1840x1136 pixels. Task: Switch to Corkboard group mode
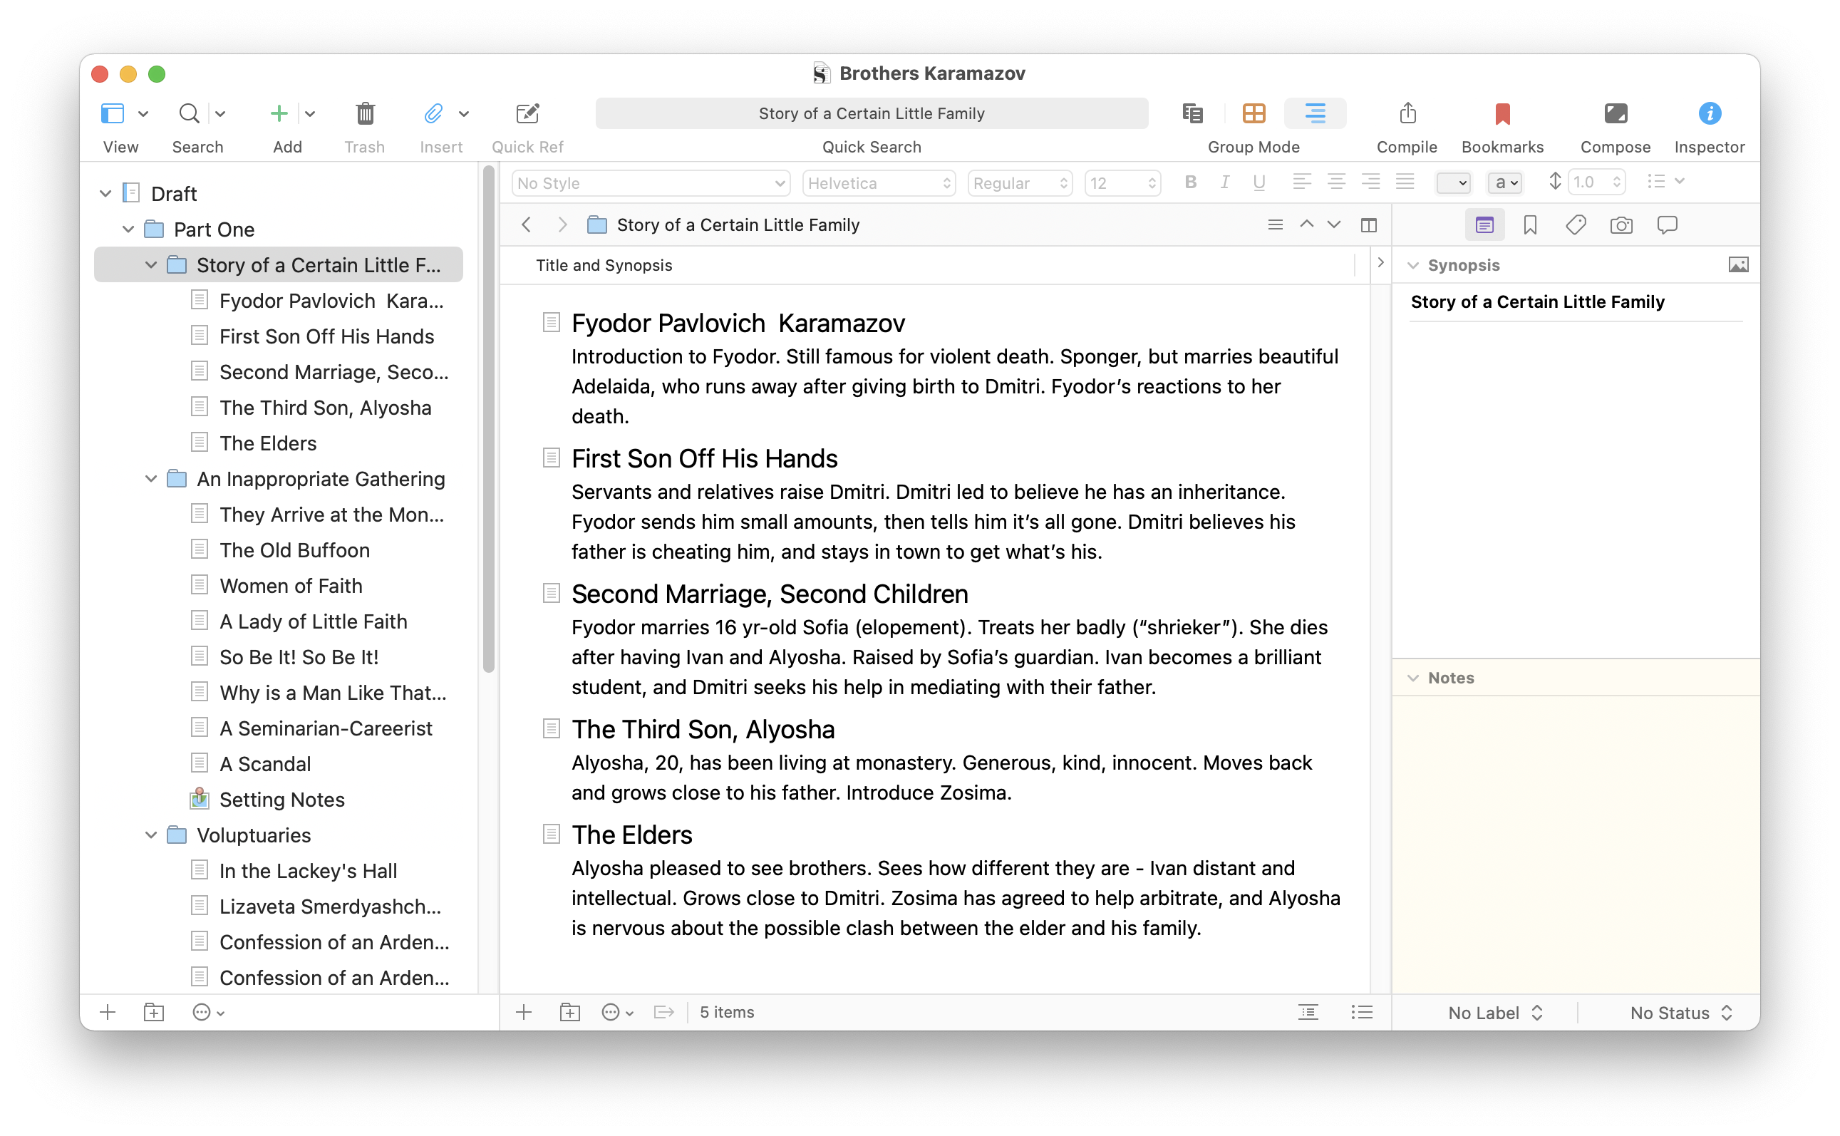(x=1254, y=113)
